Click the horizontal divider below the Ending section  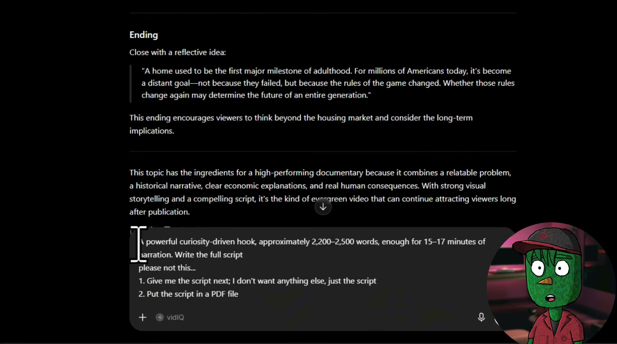323,151
